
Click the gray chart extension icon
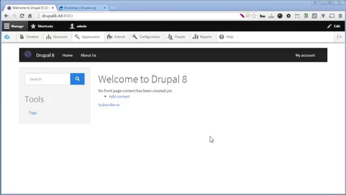coord(314,16)
